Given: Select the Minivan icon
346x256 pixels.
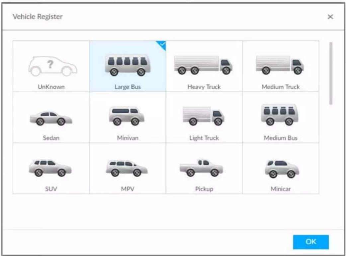Looking at the screenshot, I should pyautogui.click(x=127, y=116).
